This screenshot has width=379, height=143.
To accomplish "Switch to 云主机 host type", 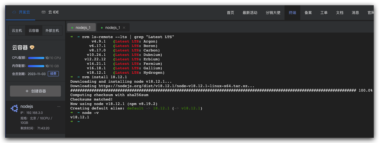I will pyautogui.click(x=17, y=30).
